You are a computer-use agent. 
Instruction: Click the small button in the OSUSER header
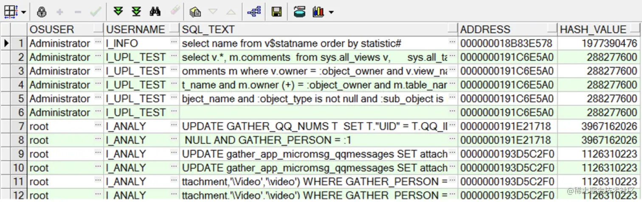tap(99, 29)
